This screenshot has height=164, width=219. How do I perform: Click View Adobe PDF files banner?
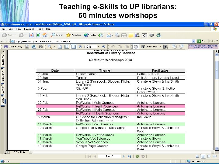tap(203, 46)
